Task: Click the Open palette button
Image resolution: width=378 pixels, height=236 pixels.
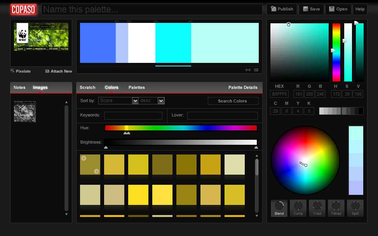Action: 338,9
